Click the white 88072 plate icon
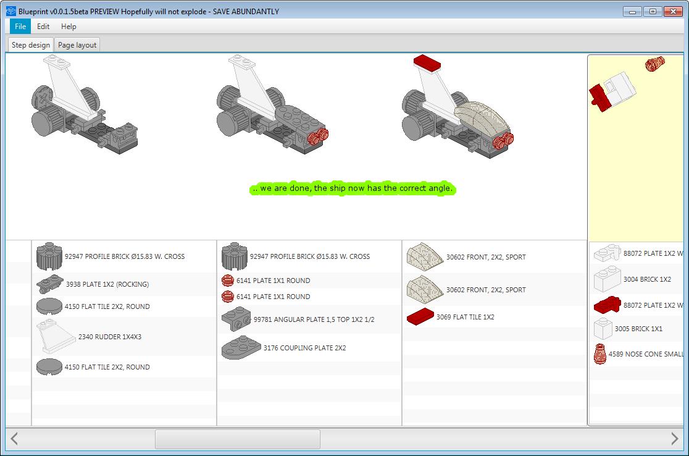The image size is (689, 456). pos(608,253)
